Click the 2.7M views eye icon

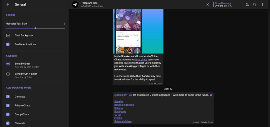[155, 84]
